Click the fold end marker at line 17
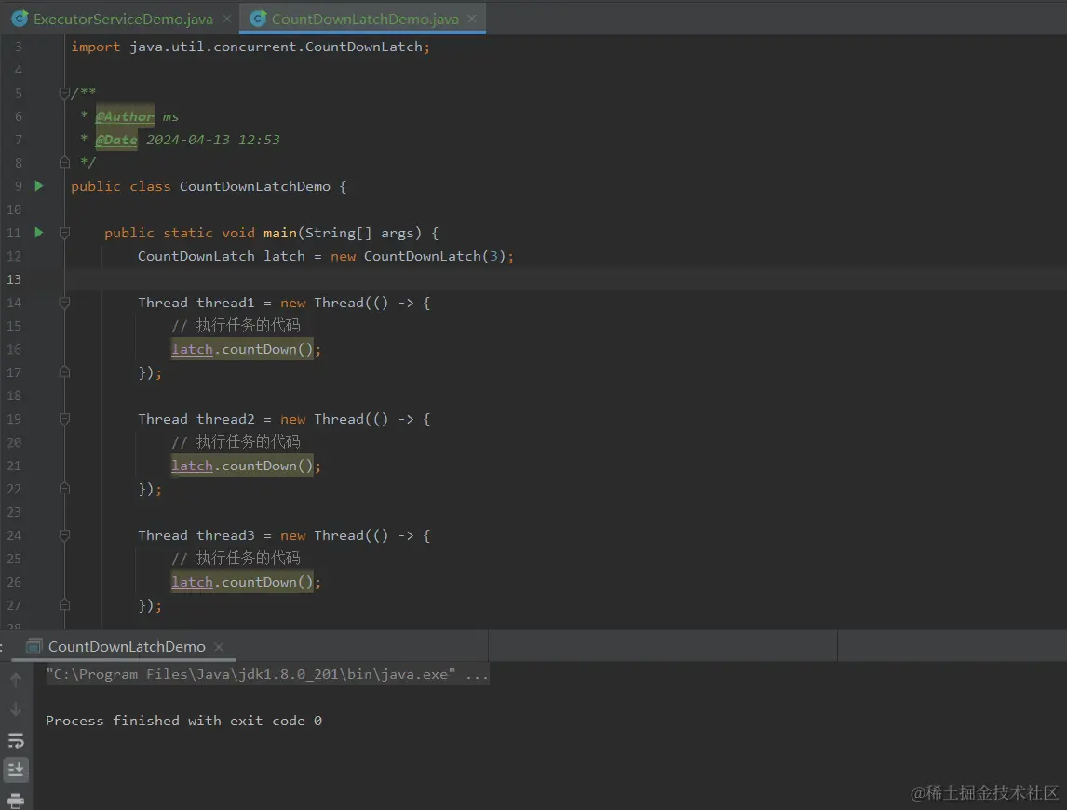 (64, 371)
